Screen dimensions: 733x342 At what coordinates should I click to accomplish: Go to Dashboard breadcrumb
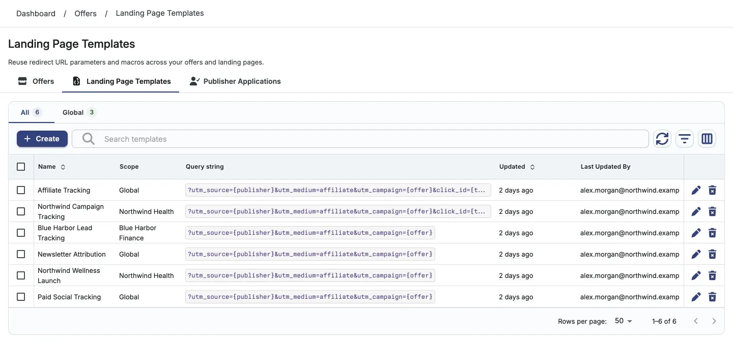tap(36, 14)
